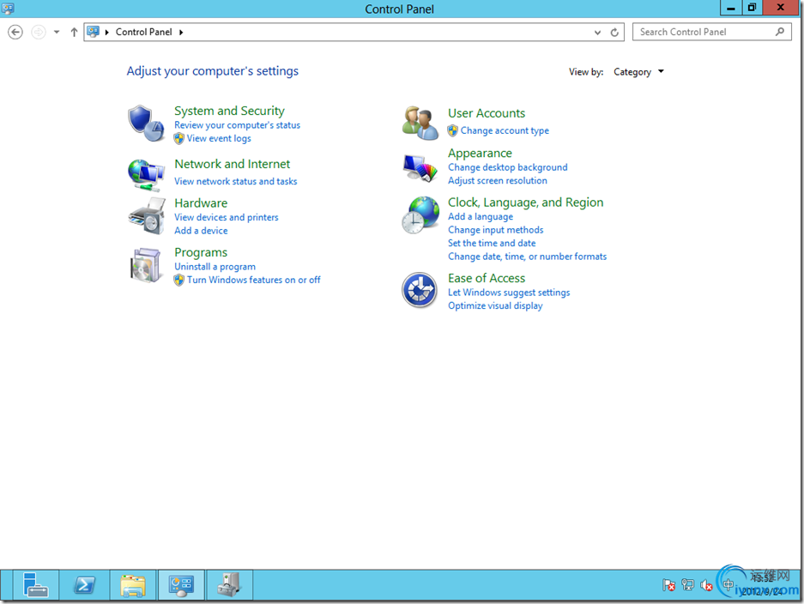Click Let Windows suggest settings
This screenshot has height=604, width=804.
pyautogui.click(x=509, y=293)
